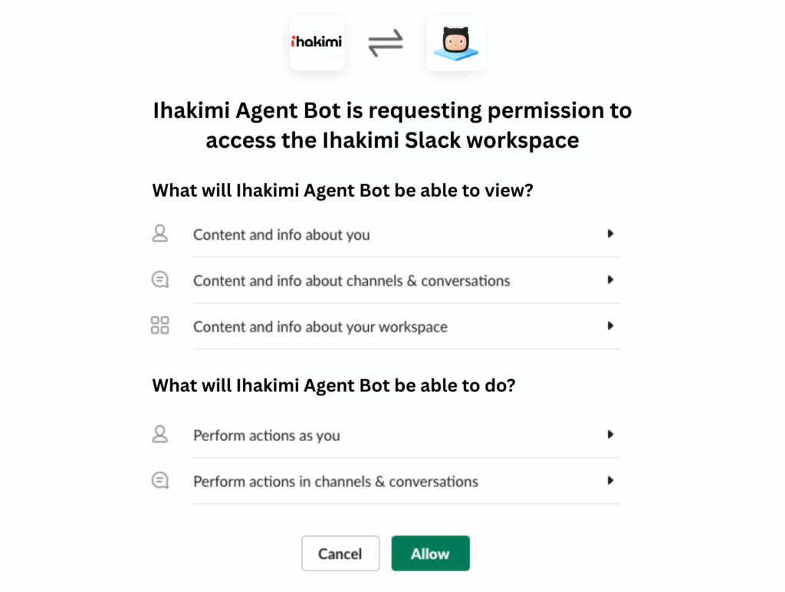Expand 'Perform actions as you' arrow

point(610,434)
